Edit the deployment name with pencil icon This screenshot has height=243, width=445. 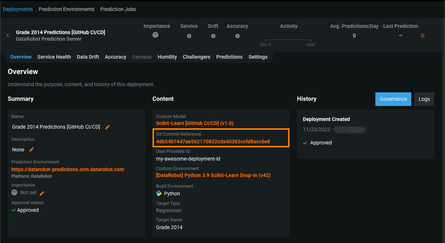107,127
